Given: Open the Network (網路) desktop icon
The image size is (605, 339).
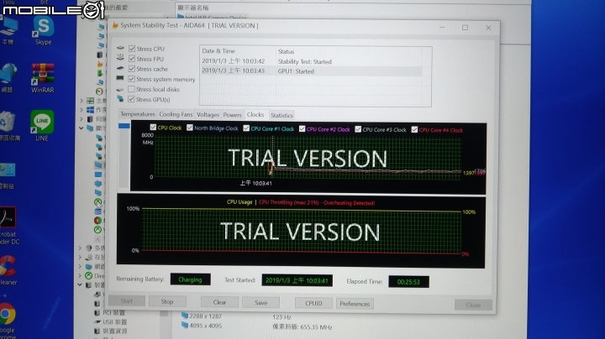Looking at the screenshot, I should pyautogui.click(x=8, y=78).
